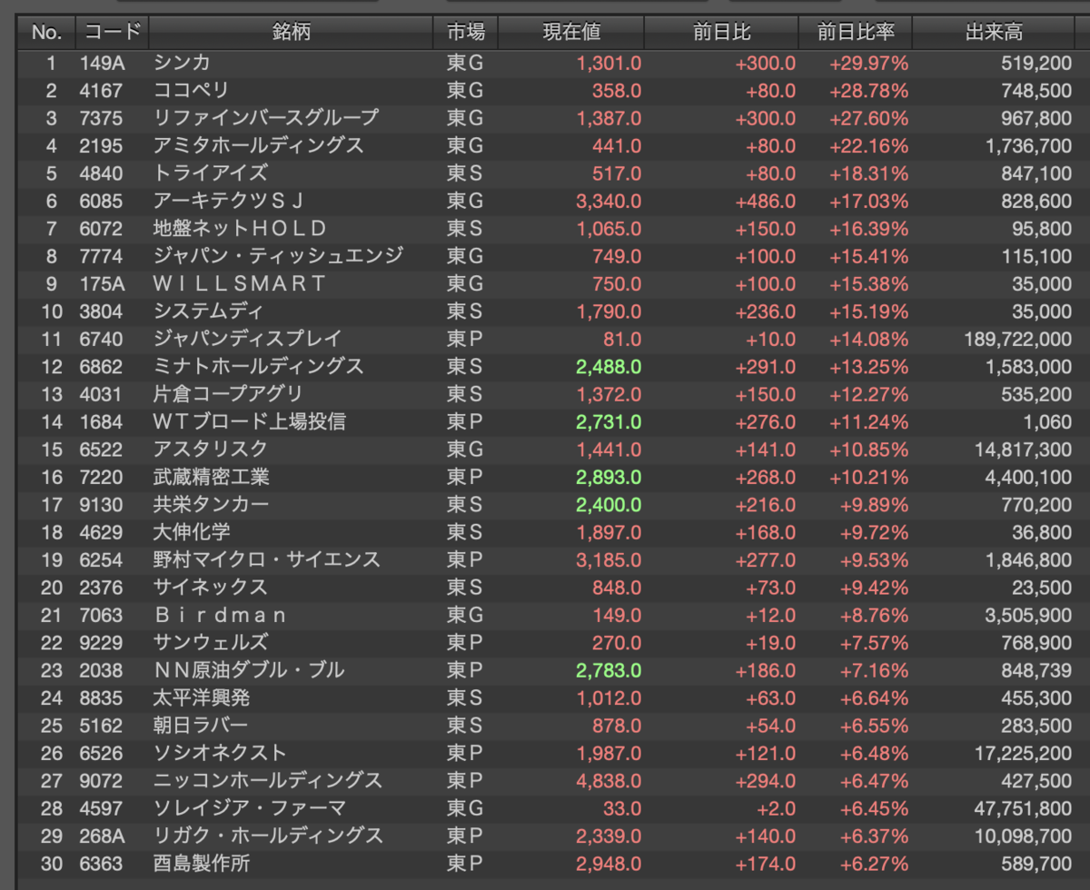Click price 3,340.0
This screenshot has width=1090, height=890.
[609, 201]
